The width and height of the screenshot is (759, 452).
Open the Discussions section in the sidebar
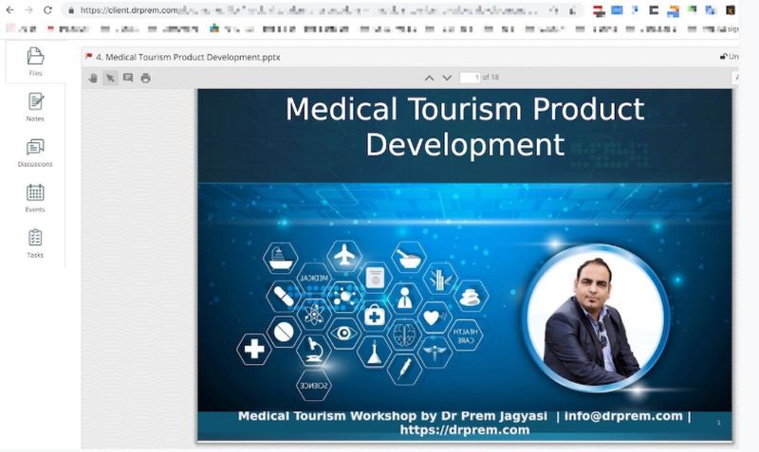tap(35, 153)
